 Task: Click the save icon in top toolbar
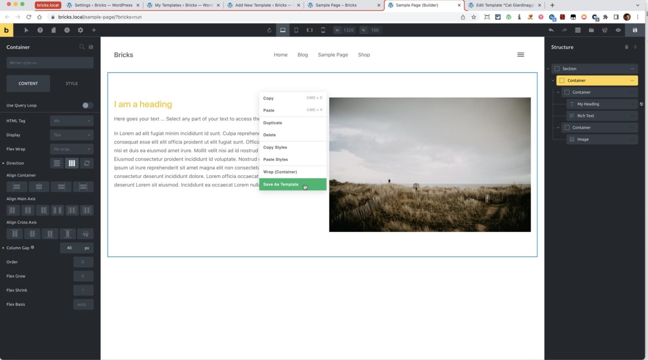pos(635,30)
